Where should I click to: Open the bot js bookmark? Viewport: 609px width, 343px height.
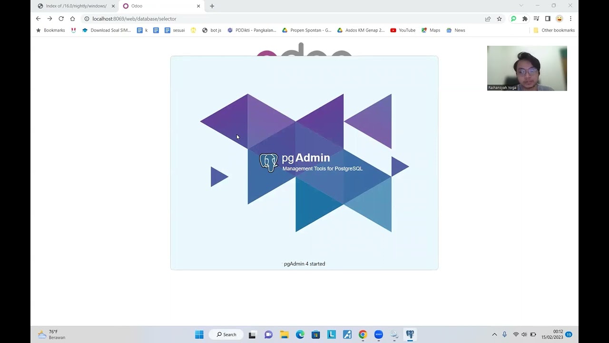point(212,30)
